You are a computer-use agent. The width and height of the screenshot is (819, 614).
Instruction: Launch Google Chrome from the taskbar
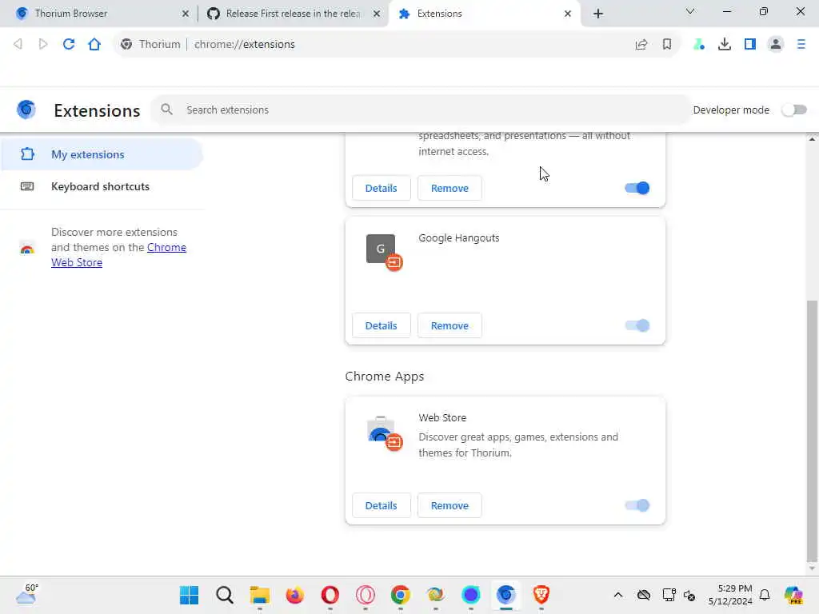(x=401, y=595)
